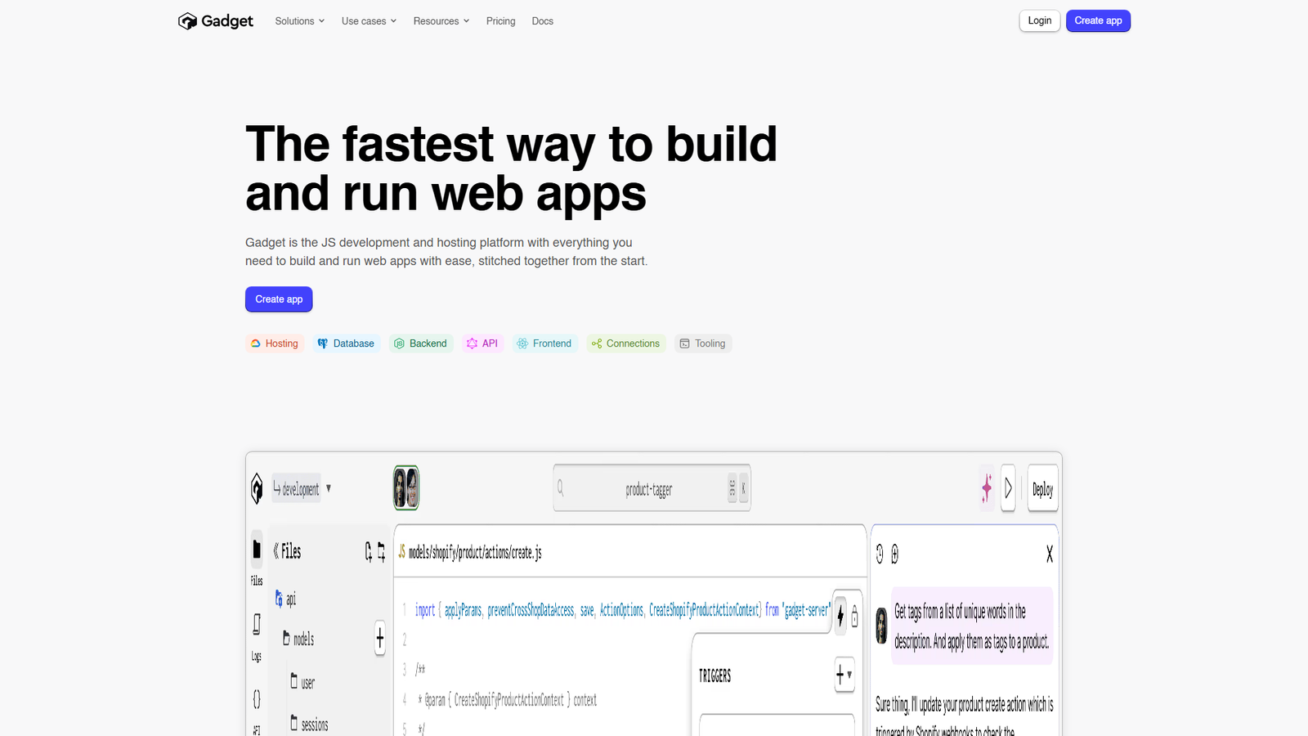Select the Database feature tag
The image size is (1308, 736).
tap(346, 343)
